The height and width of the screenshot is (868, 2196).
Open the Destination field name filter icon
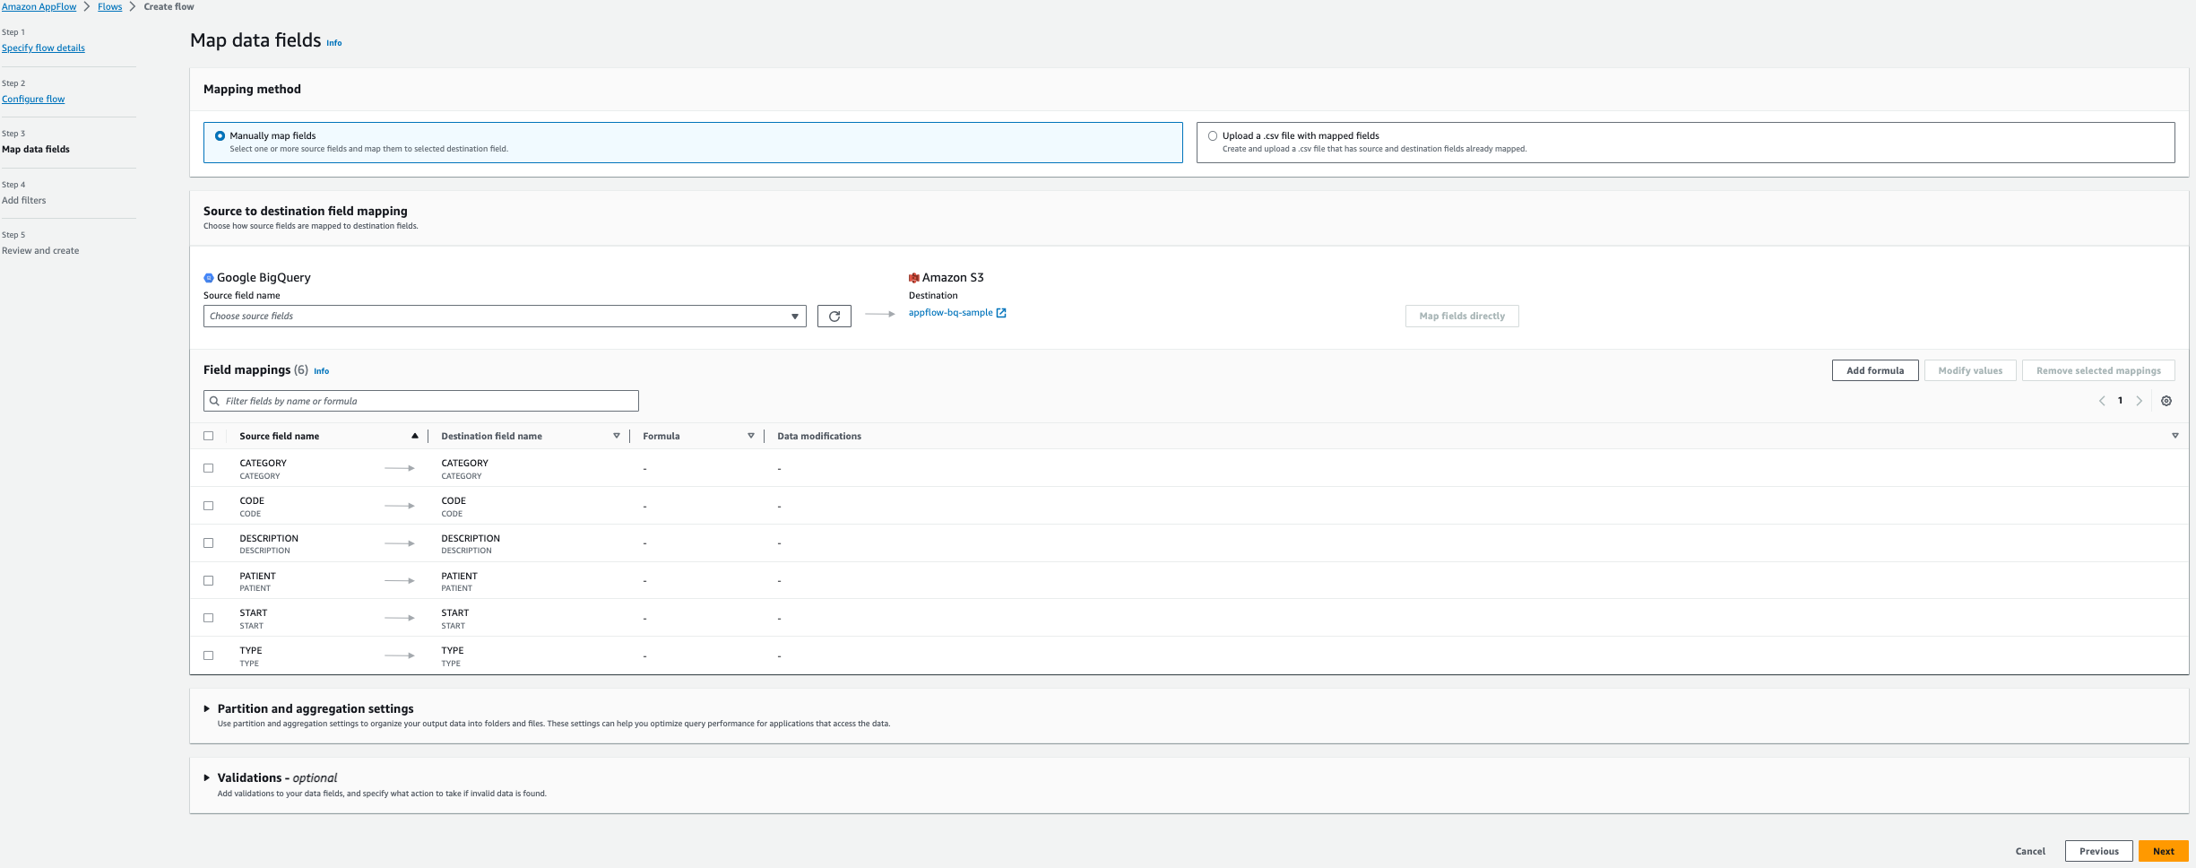(x=617, y=436)
